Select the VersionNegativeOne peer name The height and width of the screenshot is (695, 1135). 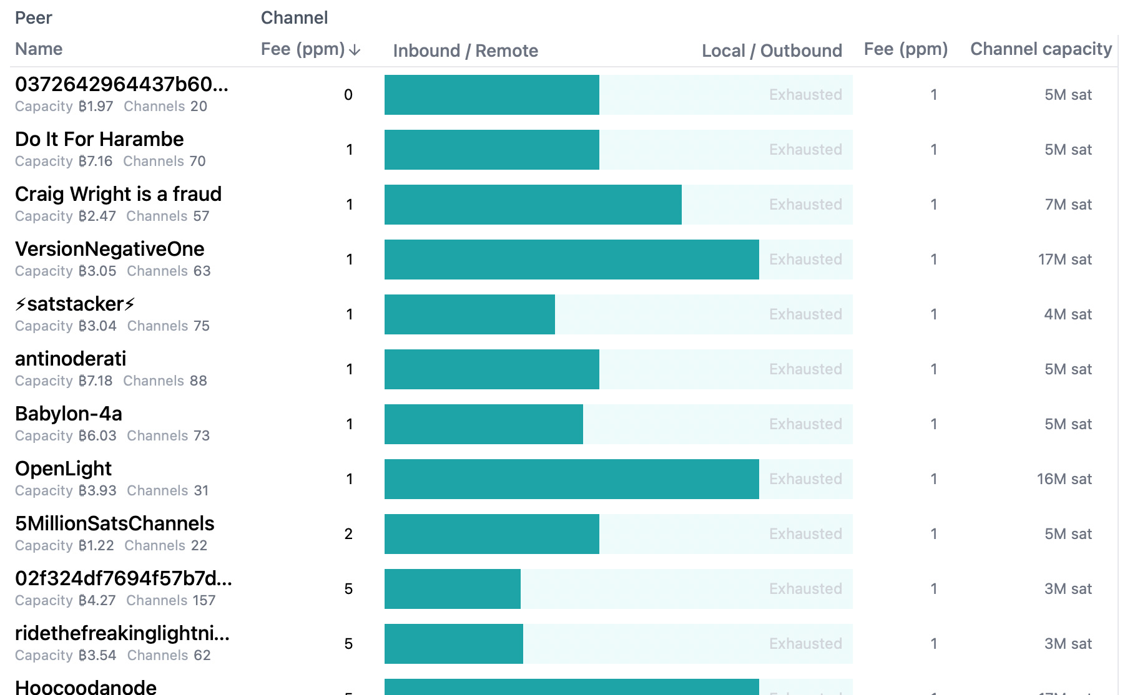(109, 249)
